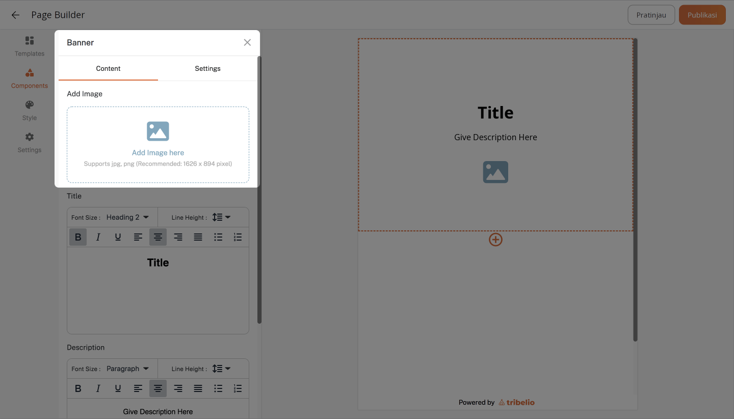Close the Banner panel
Viewport: 734px width, 419px height.
click(247, 42)
